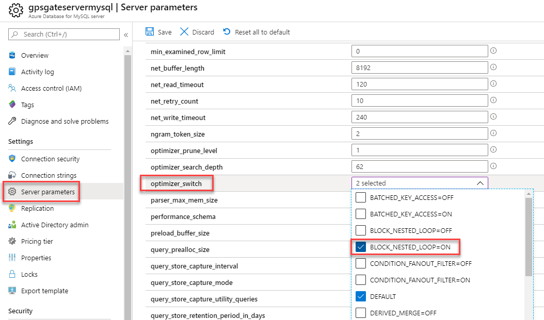
Task: Click the optimizer_prune_level value field
Action: coord(420,150)
